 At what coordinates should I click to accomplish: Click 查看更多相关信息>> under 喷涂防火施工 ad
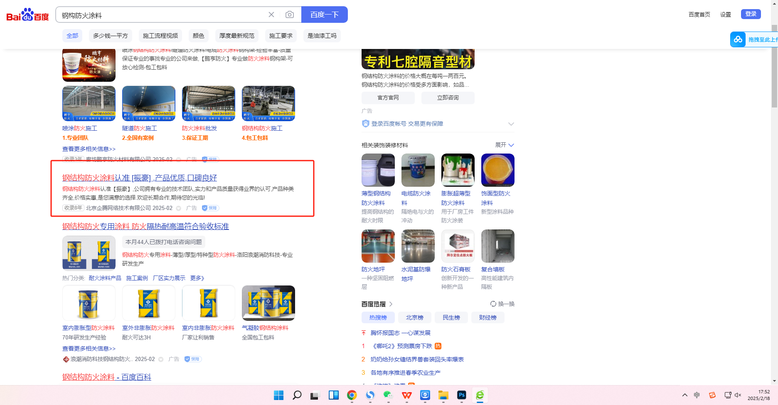click(x=89, y=149)
